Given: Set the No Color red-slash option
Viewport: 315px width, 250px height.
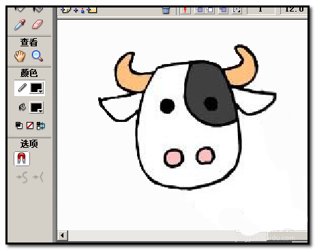Looking at the screenshot, I should [x=30, y=125].
